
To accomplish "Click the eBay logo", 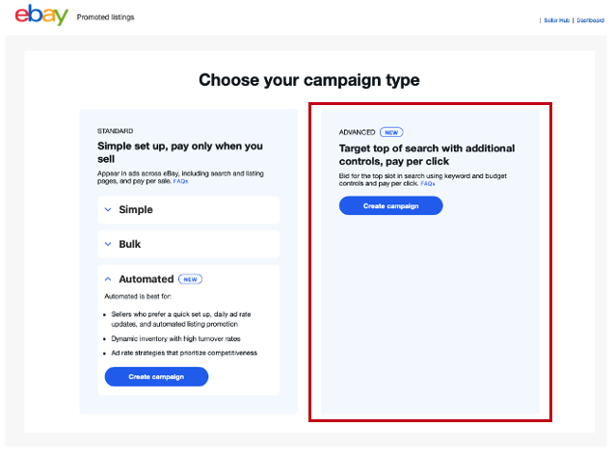I will 41,16.
